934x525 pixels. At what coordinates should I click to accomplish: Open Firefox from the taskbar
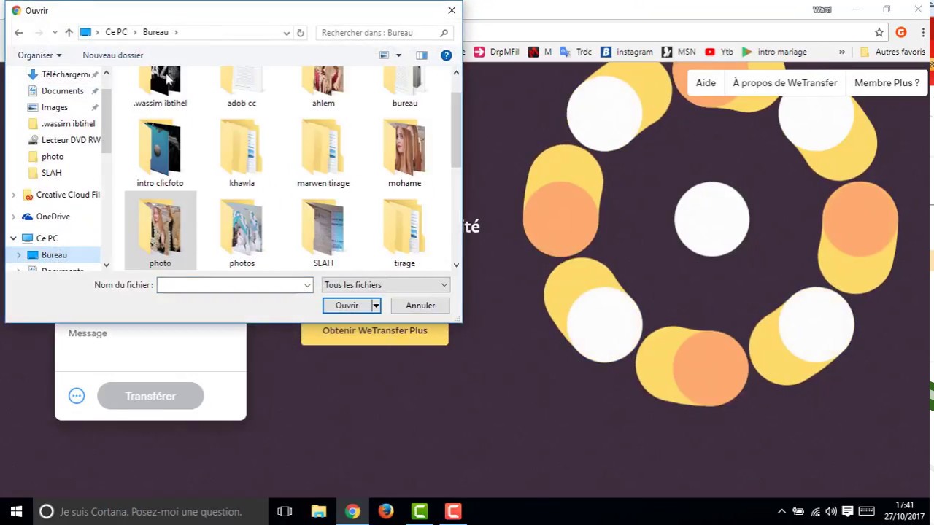point(386,511)
